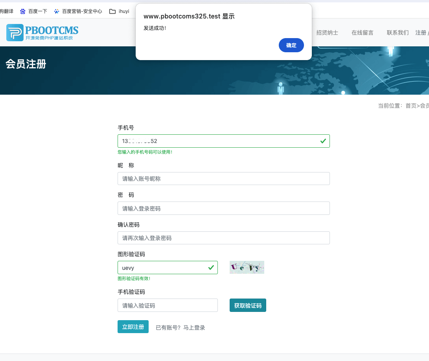
Task: Click the 首页 breadcrumb link
Action: 411,106
